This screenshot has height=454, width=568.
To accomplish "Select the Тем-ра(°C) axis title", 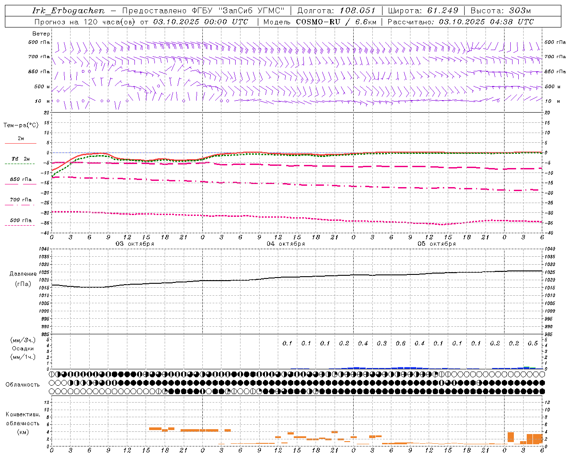I will [x=21, y=125].
